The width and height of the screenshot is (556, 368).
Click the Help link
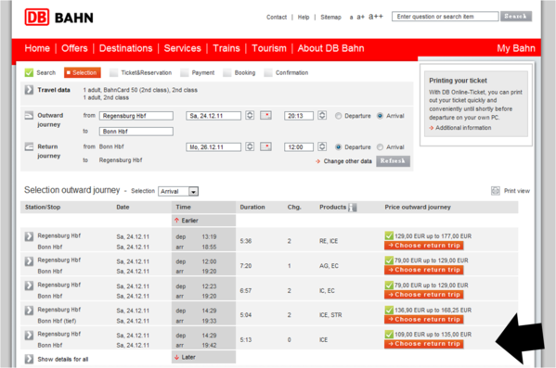coord(304,17)
